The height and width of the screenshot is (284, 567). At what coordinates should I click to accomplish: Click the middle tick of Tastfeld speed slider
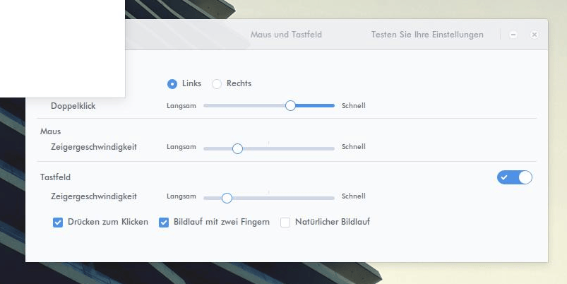tap(268, 198)
